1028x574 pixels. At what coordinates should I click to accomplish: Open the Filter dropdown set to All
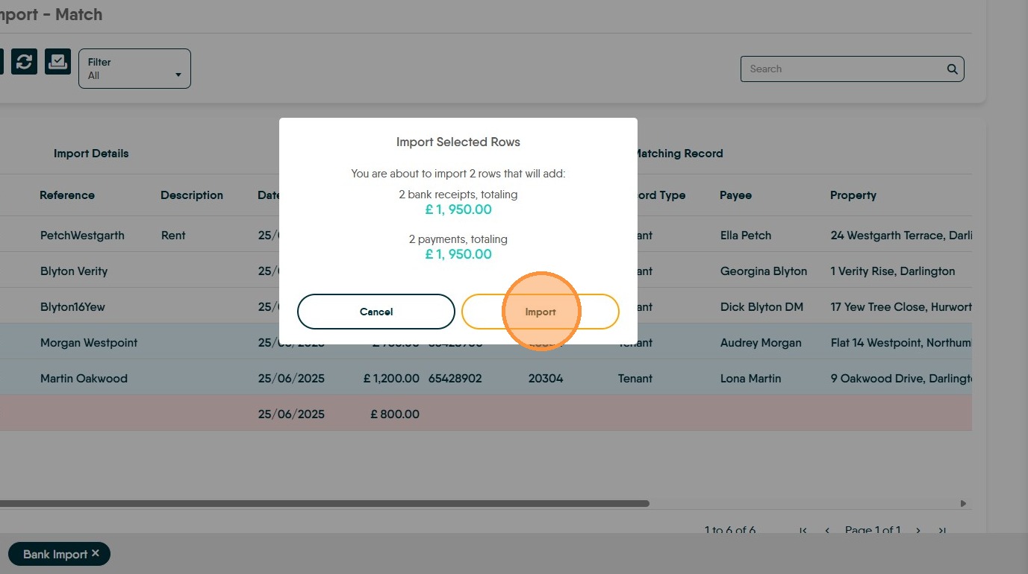pos(134,69)
